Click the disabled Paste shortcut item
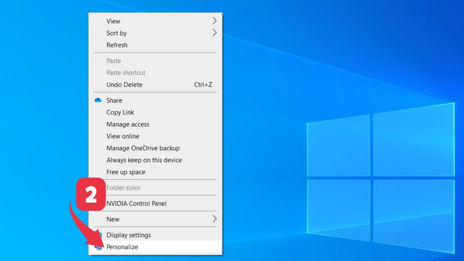Viewport: 464px width, 261px height. pos(126,73)
